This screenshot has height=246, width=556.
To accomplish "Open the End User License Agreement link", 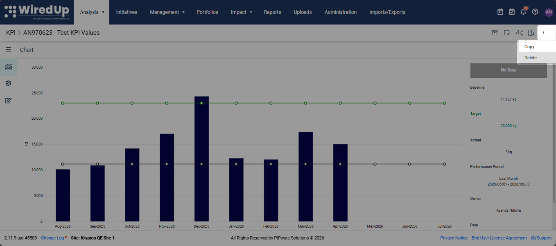I will click(499, 238).
